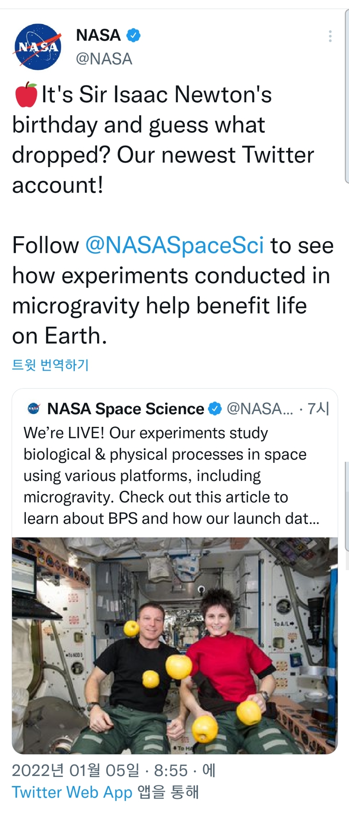Click the small NASA Space Science avatar
This screenshot has width=349, height=813.
click(34, 408)
